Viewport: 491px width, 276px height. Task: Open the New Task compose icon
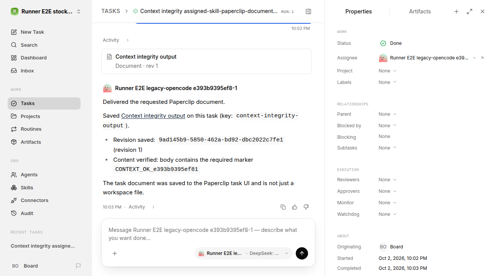[14, 32]
